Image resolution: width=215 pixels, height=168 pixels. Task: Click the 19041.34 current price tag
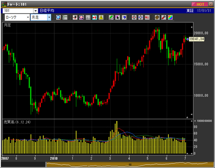click(x=197, y=39)
